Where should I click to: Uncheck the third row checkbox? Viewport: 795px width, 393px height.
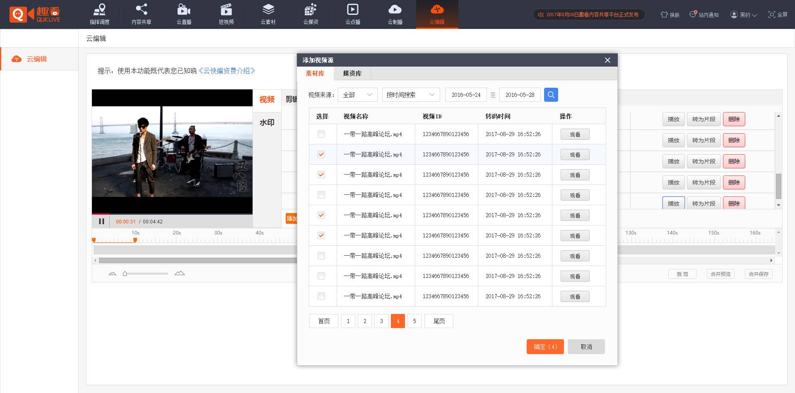(321, 175)
